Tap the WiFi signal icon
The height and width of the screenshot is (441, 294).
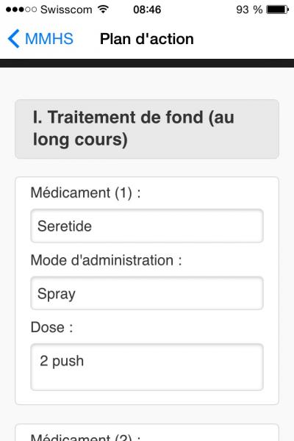coord(103,10)
